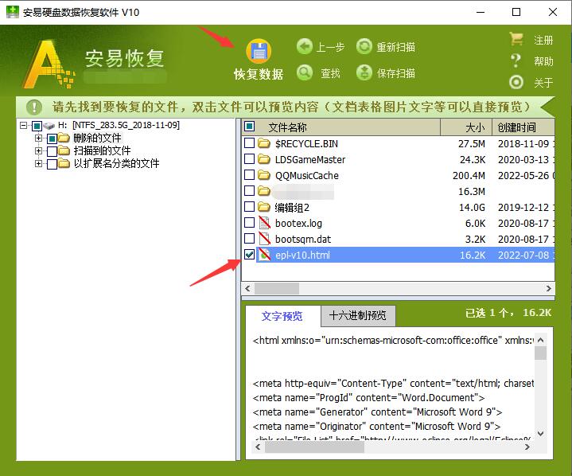Uncheck the epl-v10.html checkbox
Screen dimensions: 572x476
249,255
